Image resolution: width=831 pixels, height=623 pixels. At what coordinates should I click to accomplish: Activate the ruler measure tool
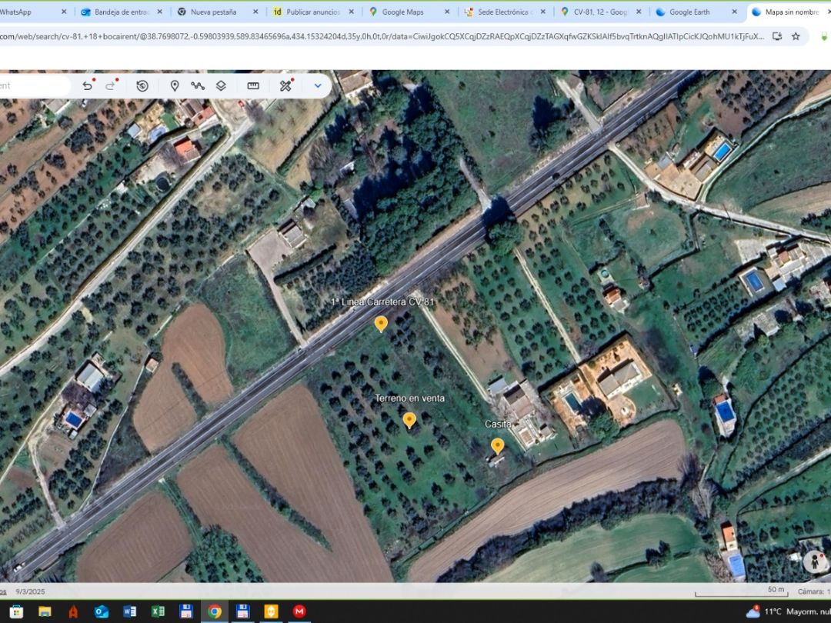(253, 86)
